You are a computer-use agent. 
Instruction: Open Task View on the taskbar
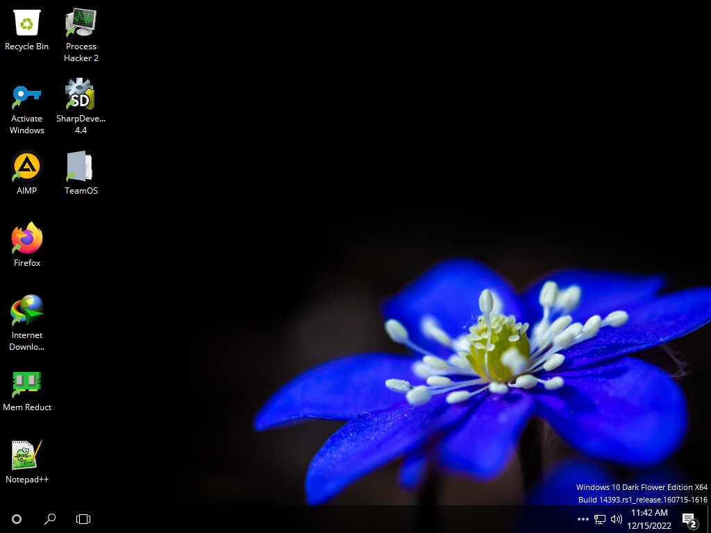point(83,519)
